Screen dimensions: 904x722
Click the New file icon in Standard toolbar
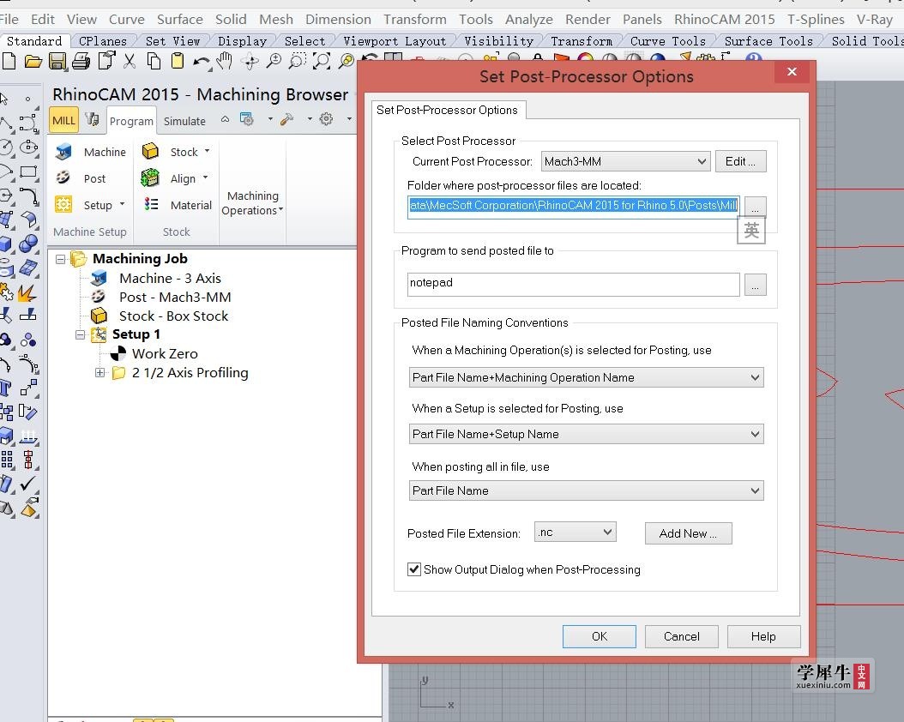coord(9,61)
